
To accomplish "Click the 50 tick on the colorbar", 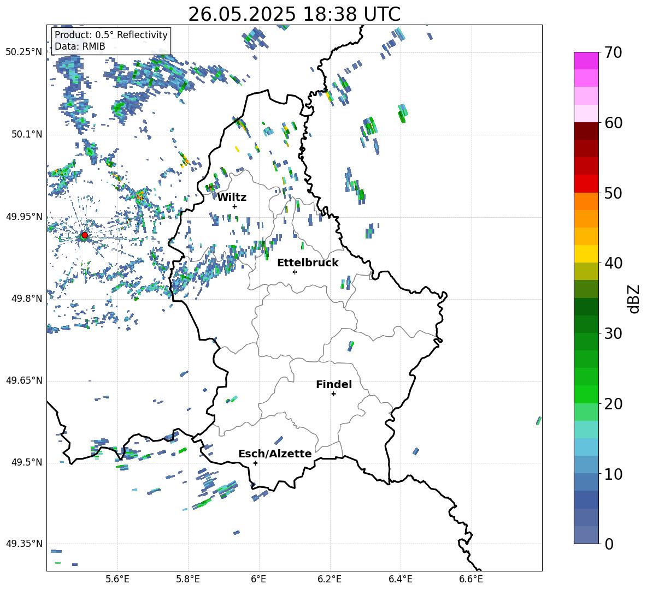I will point(613,193).
